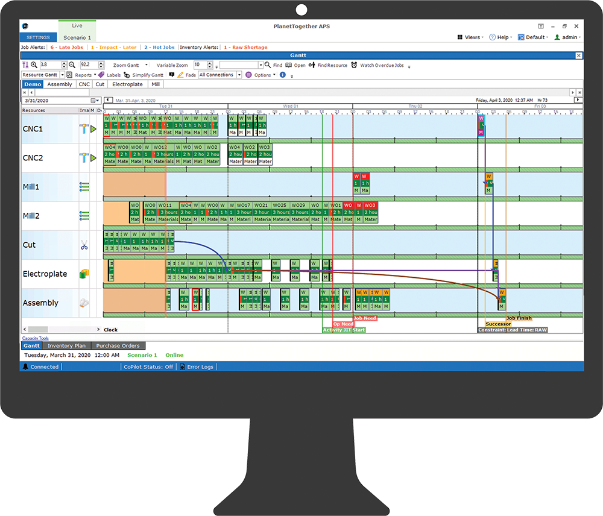The image size is (603, 516).
Task: Click the Simplify Gantt icon
Action: 127,75
